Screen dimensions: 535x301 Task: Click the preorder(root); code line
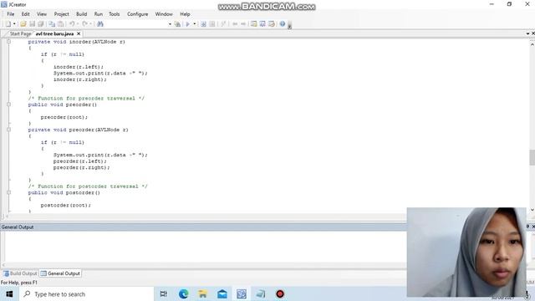coord(64,117)
